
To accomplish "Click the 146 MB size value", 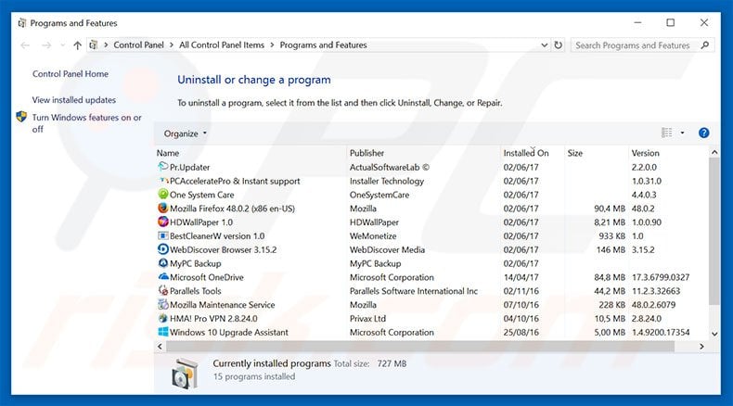I will click(611, 249).
